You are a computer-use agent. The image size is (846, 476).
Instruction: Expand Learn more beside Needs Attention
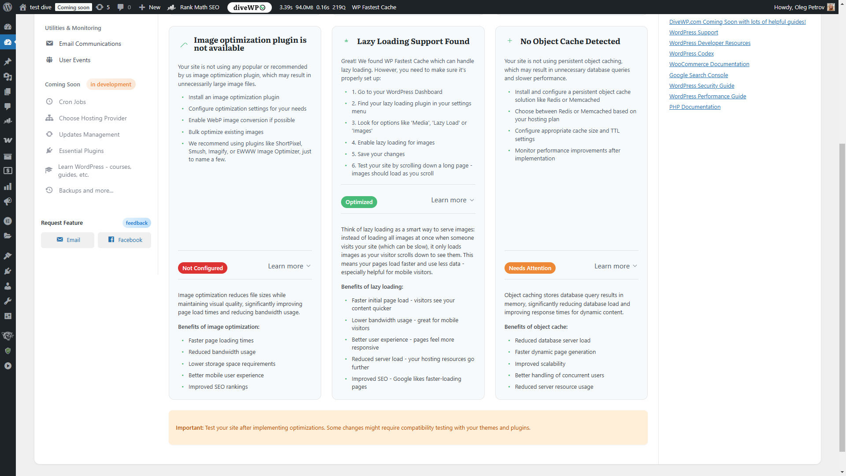pyautogui.click(x=616, y=266)
